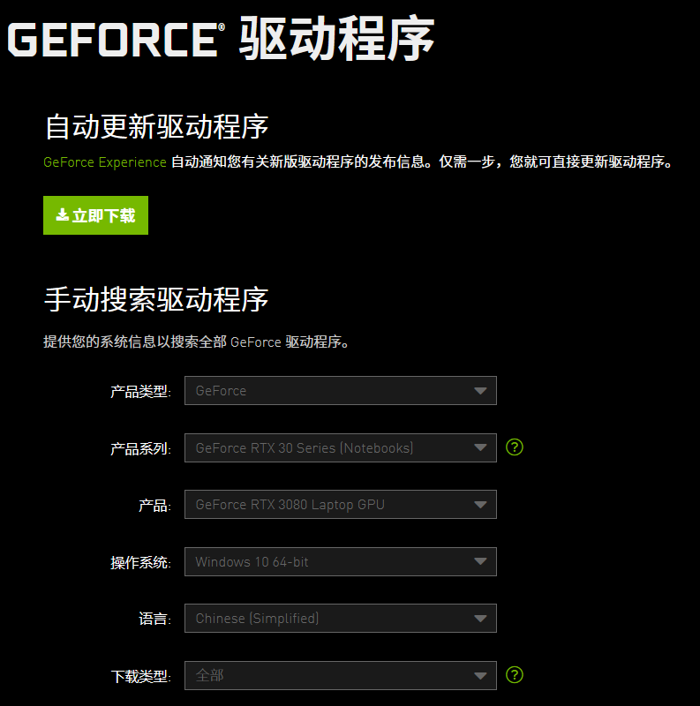
Task: Open the 产品类型 dropdown showing GeForce
Action: (341, 390)
